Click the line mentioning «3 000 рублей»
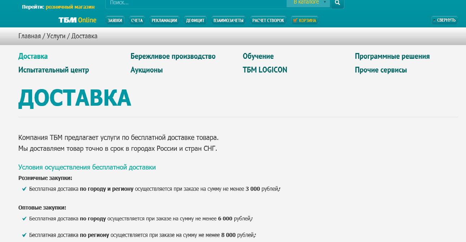The height and width of the screenshot is (242, 466). 155,189
